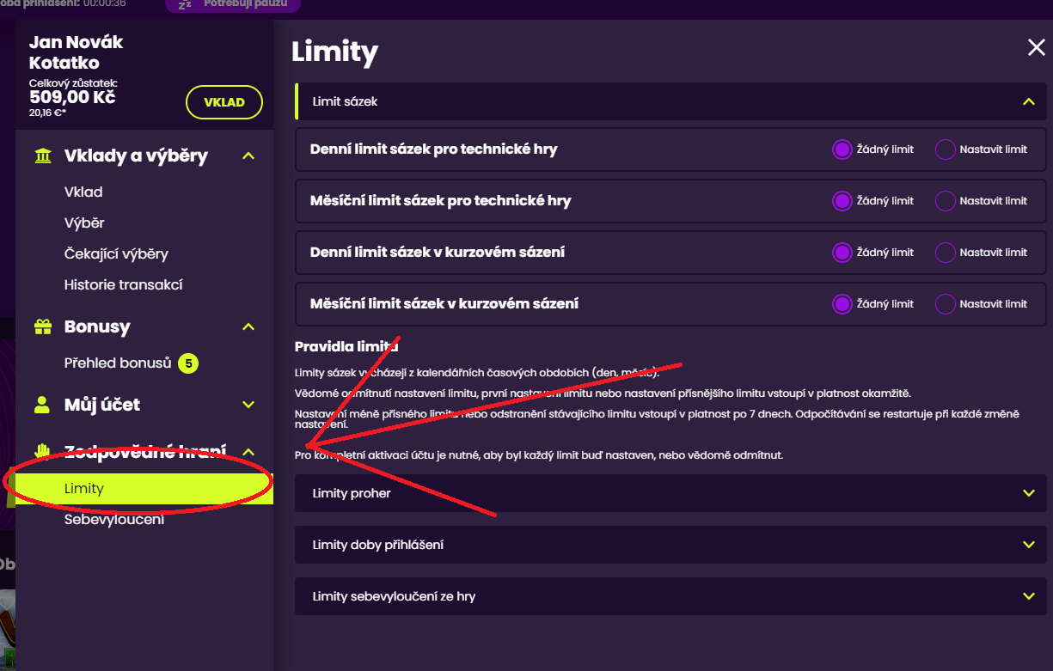This screenshot has height=671, width=1053.
Task: Open Historie transakcí in the sidebar
Action: coord(123,284)
